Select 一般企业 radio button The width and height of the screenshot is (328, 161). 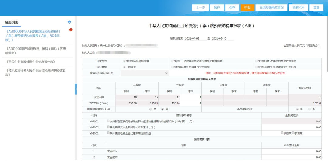[124, 67]
